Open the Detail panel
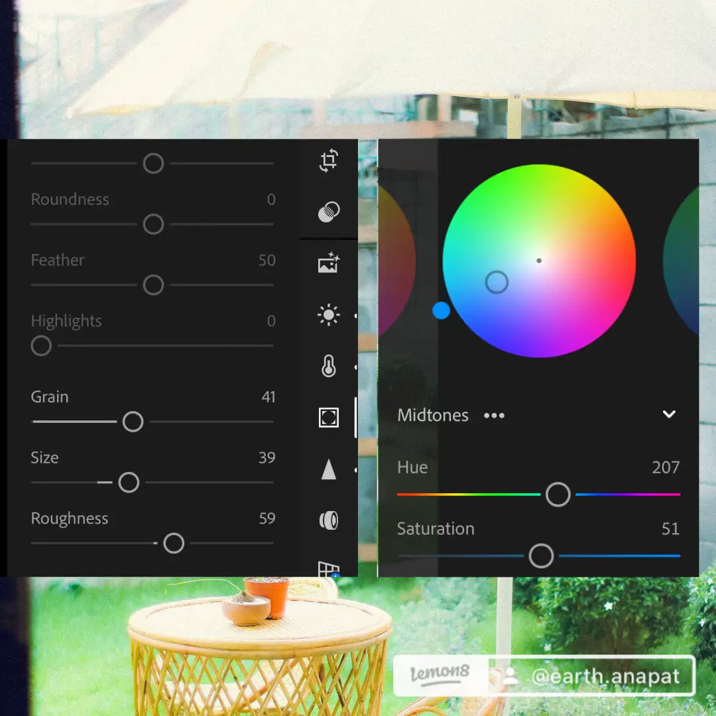Image resolution: width=716 pixels, height=716 pixels. pos(329,469)
